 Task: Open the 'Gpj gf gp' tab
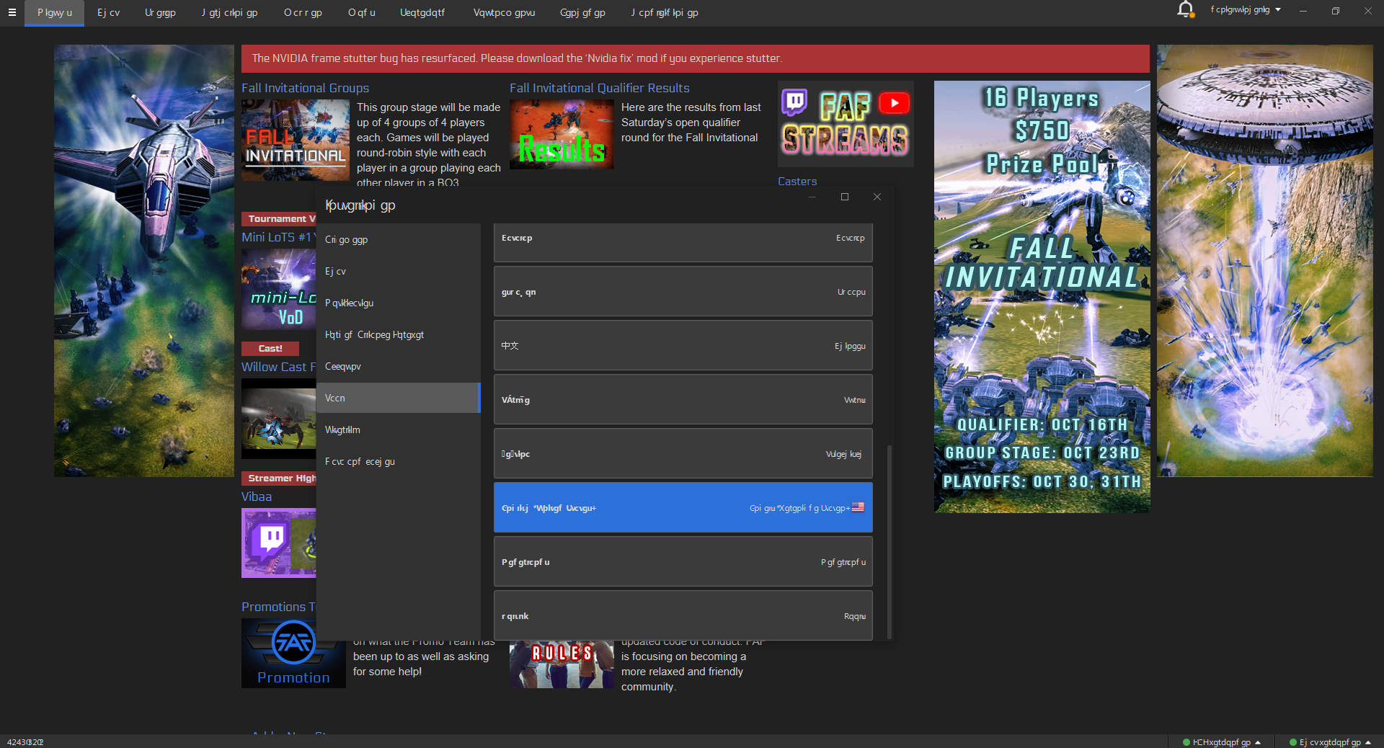click(x=582, y=13)
